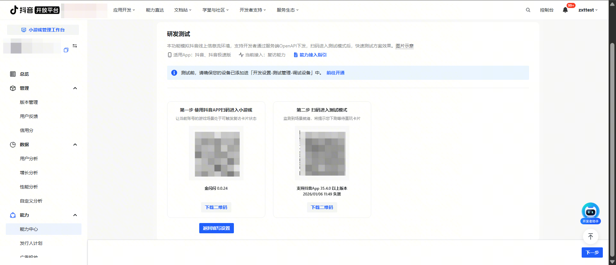This screenshot has width=616, height=265.
Task: Collapse the 能力 sidebar section
Action: pos(75,215)
